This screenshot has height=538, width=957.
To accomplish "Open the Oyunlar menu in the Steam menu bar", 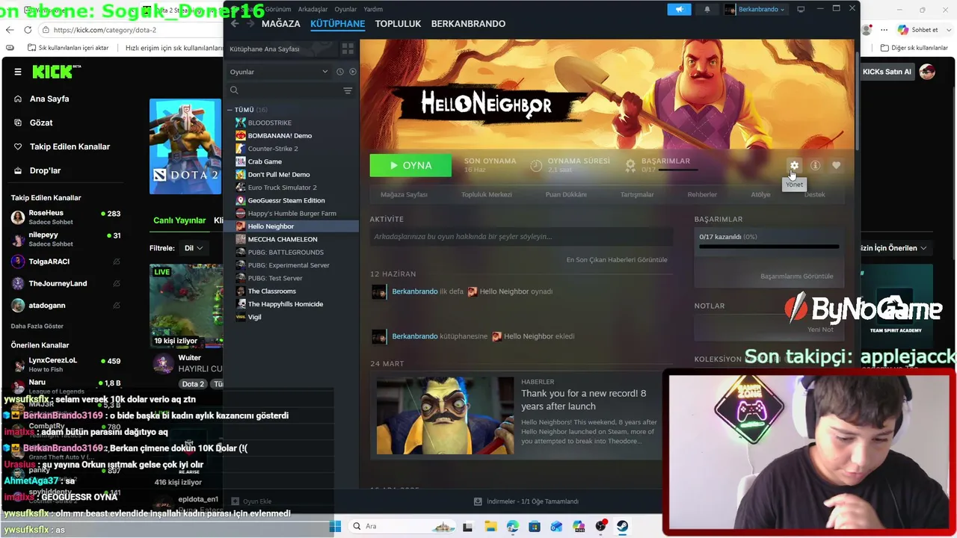I will 345,9.
